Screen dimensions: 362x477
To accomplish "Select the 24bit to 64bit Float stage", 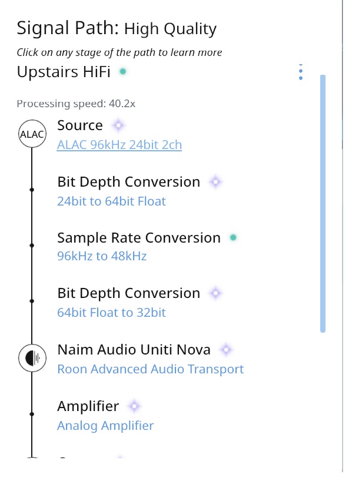I will 112,201.
